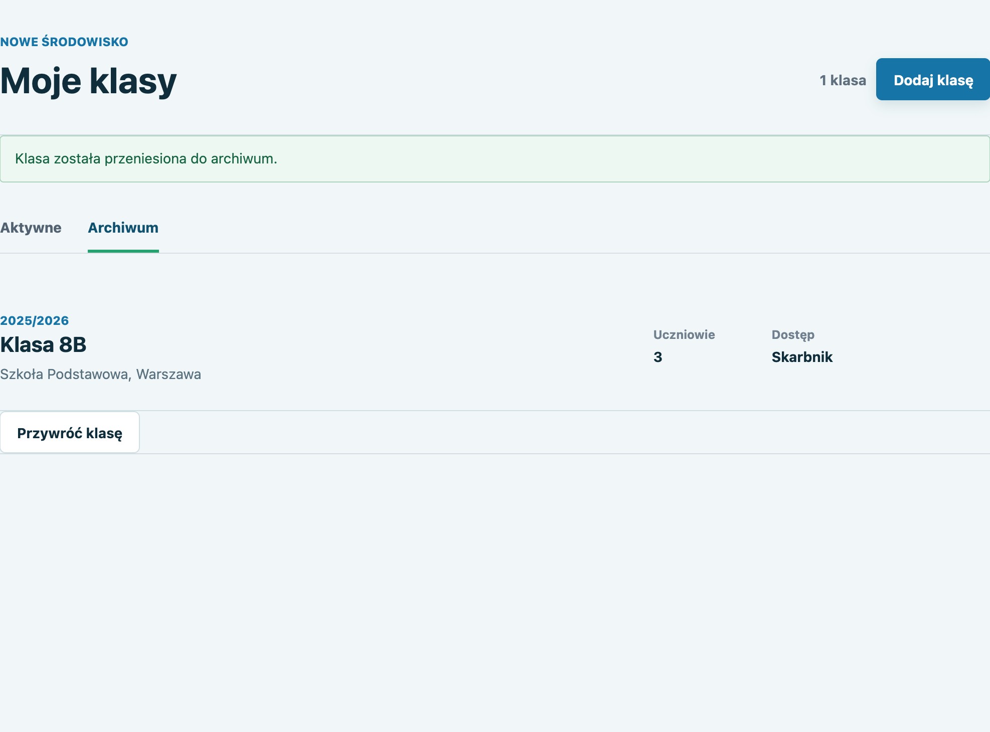Click the Uczniowie column label
Viewport: 990px width, 732px height.
684,334
